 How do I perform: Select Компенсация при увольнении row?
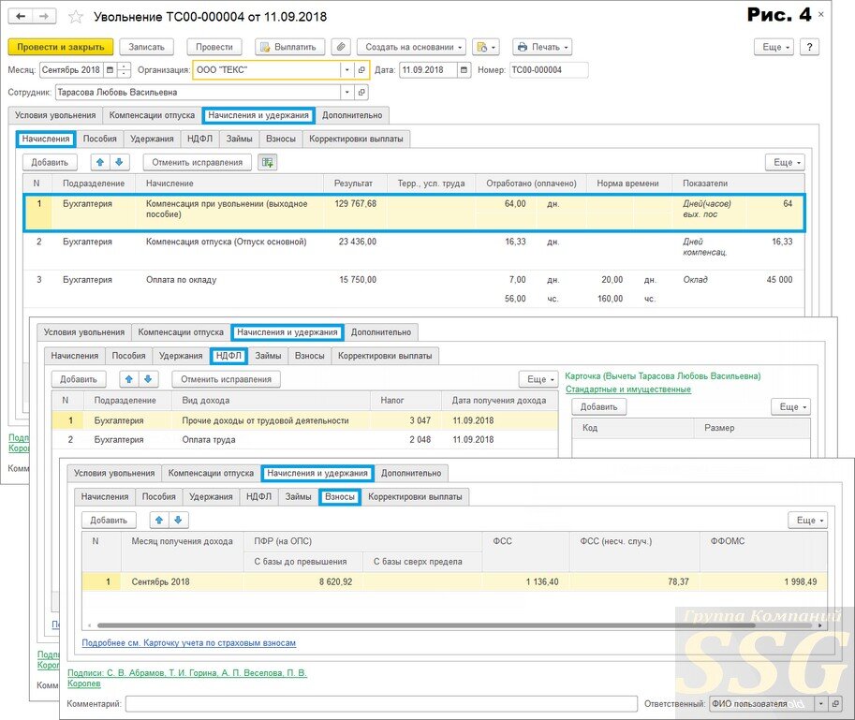pyautogui.click(x=415, y=213)
